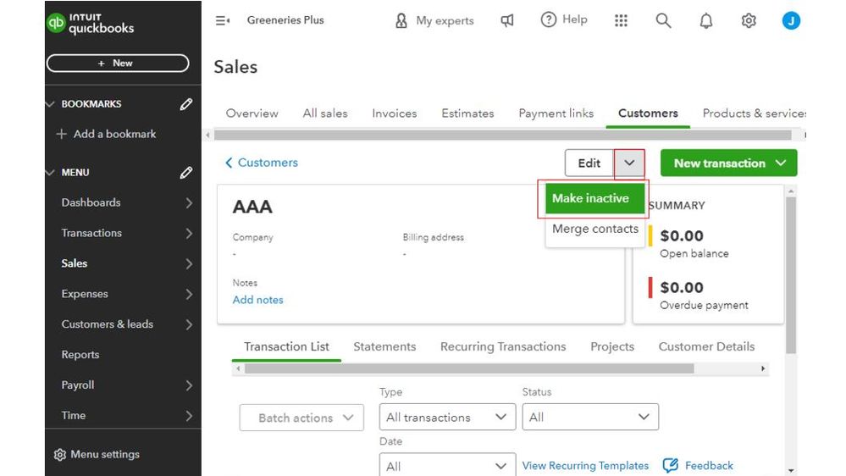Open the settings gear icon

pos(749,21)
